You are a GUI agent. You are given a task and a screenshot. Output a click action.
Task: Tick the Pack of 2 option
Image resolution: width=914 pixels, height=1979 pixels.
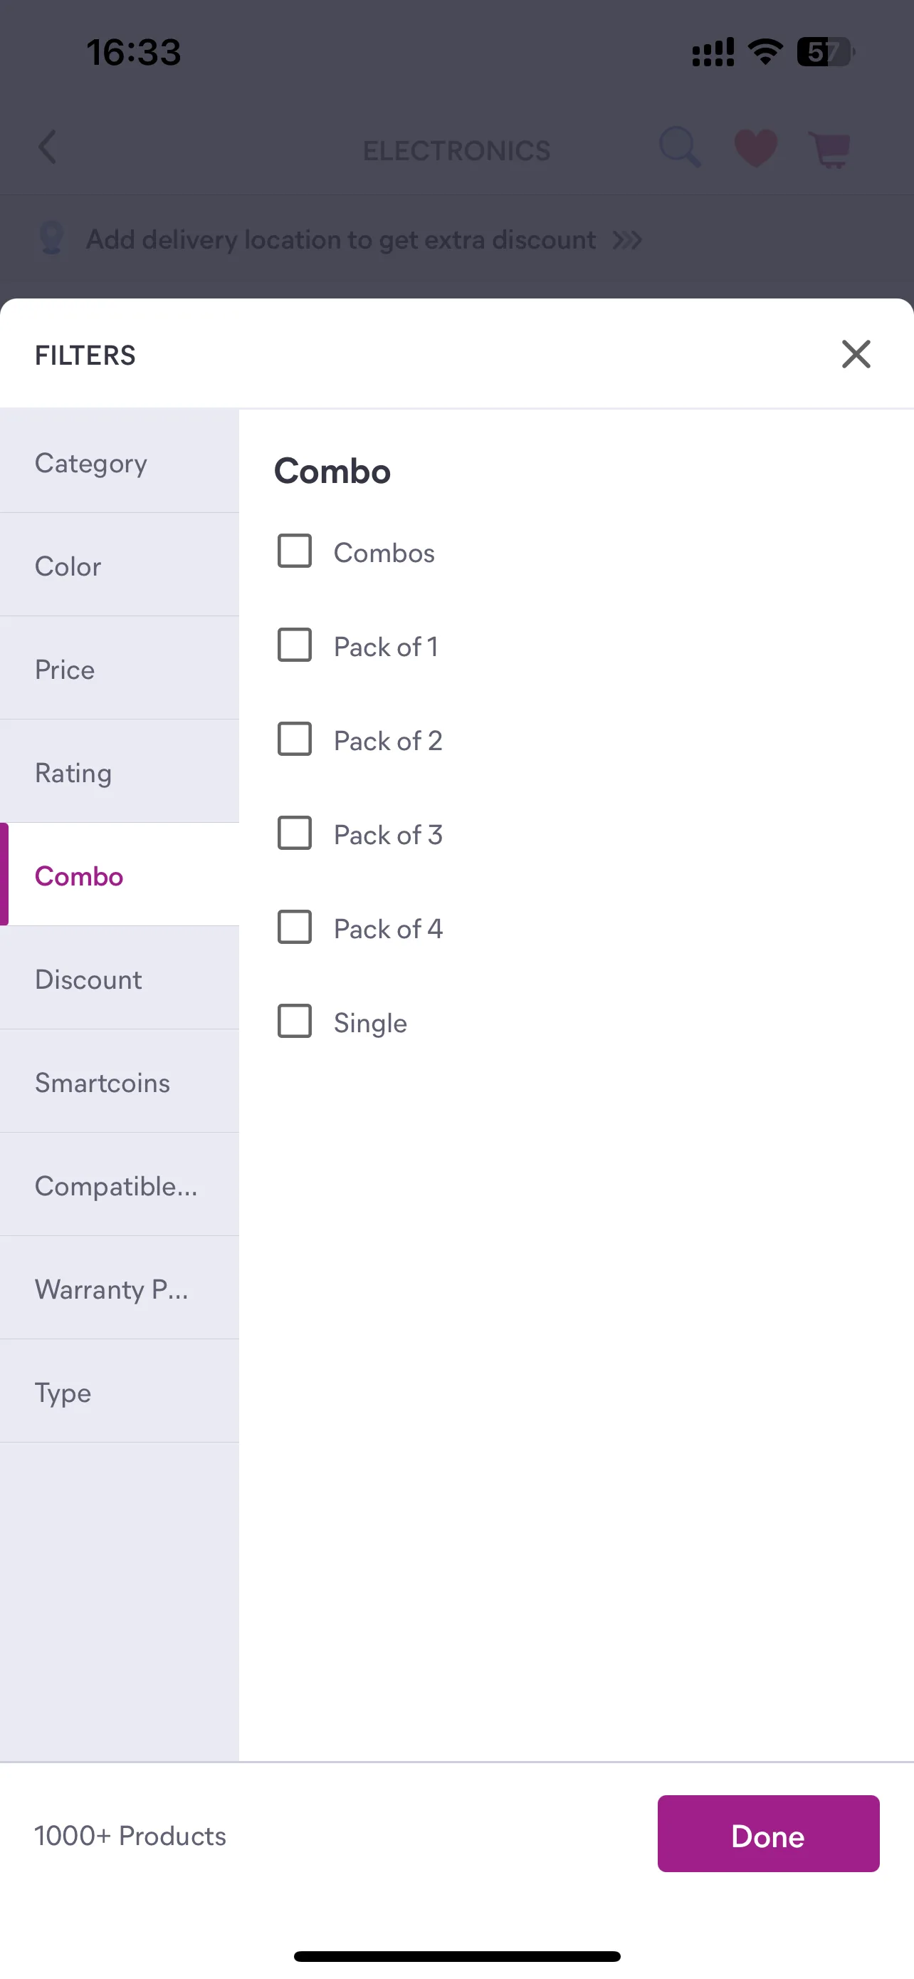click(295, 739)
